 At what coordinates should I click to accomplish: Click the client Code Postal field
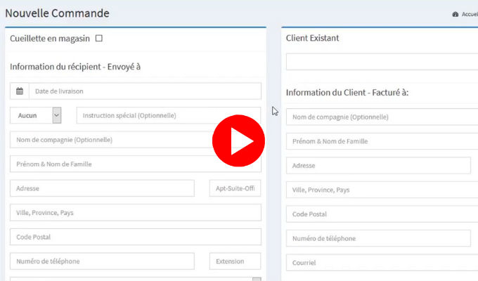[382, 214]
